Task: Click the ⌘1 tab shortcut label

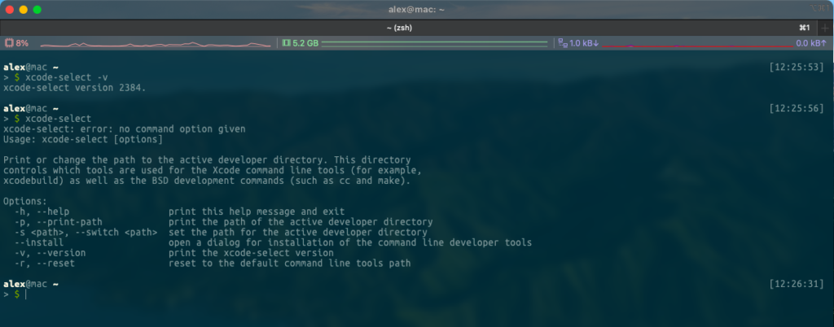Action: click(x=804, y=28)
